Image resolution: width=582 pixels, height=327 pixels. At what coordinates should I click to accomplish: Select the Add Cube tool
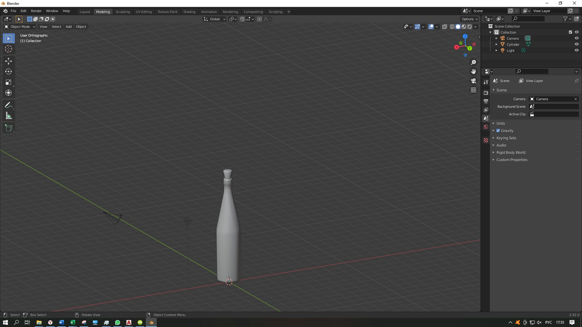click(9, 128)
